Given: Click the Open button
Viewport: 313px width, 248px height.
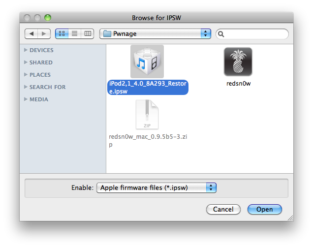Looking at the screenshot, I should 264,209.
